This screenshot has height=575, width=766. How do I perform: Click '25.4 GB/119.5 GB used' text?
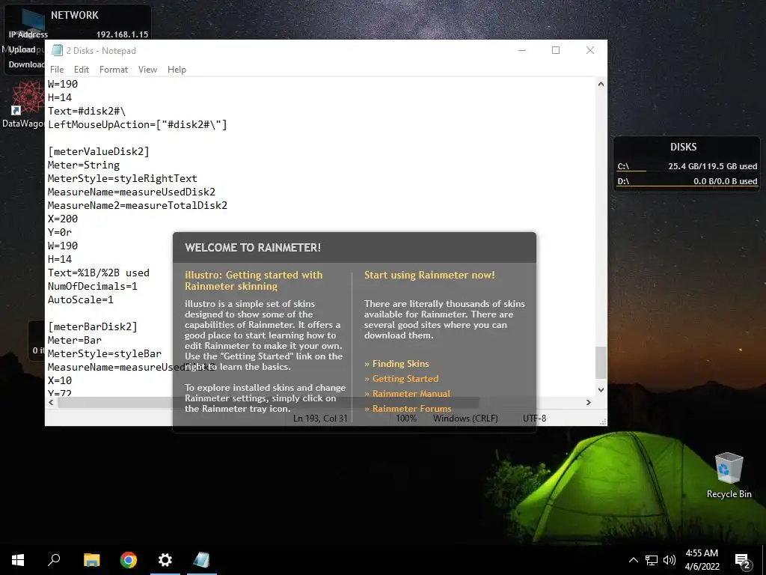click(713, 166)
